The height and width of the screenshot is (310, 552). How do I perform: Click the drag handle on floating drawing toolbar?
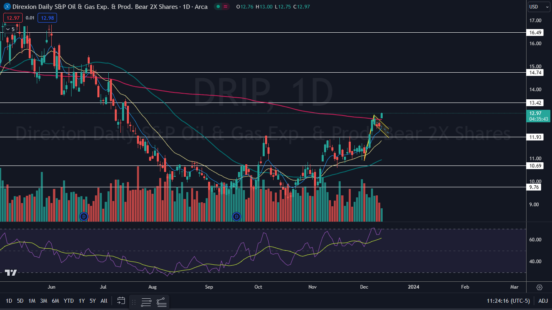134,301
